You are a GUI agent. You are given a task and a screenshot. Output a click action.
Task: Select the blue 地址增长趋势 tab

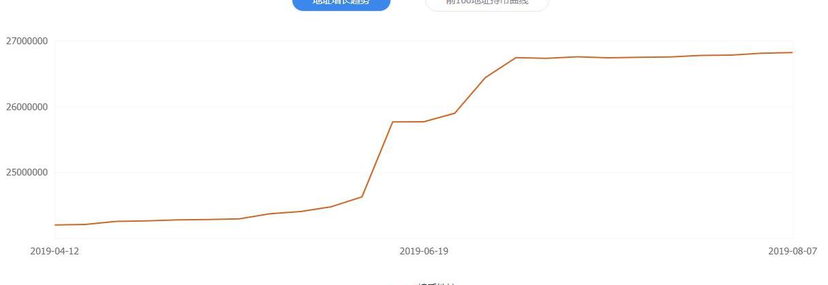[341, 3]
